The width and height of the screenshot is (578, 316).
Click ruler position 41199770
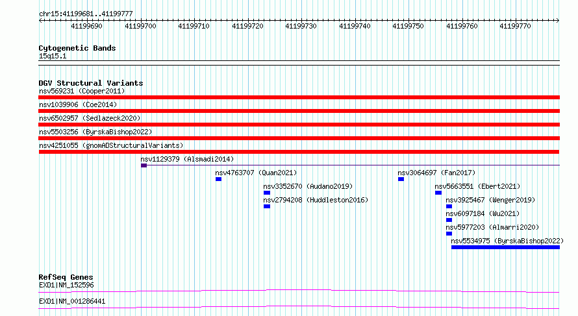516,26
